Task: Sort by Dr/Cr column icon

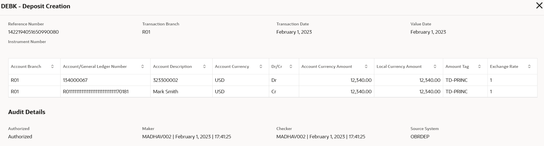Action: point(291,66)
